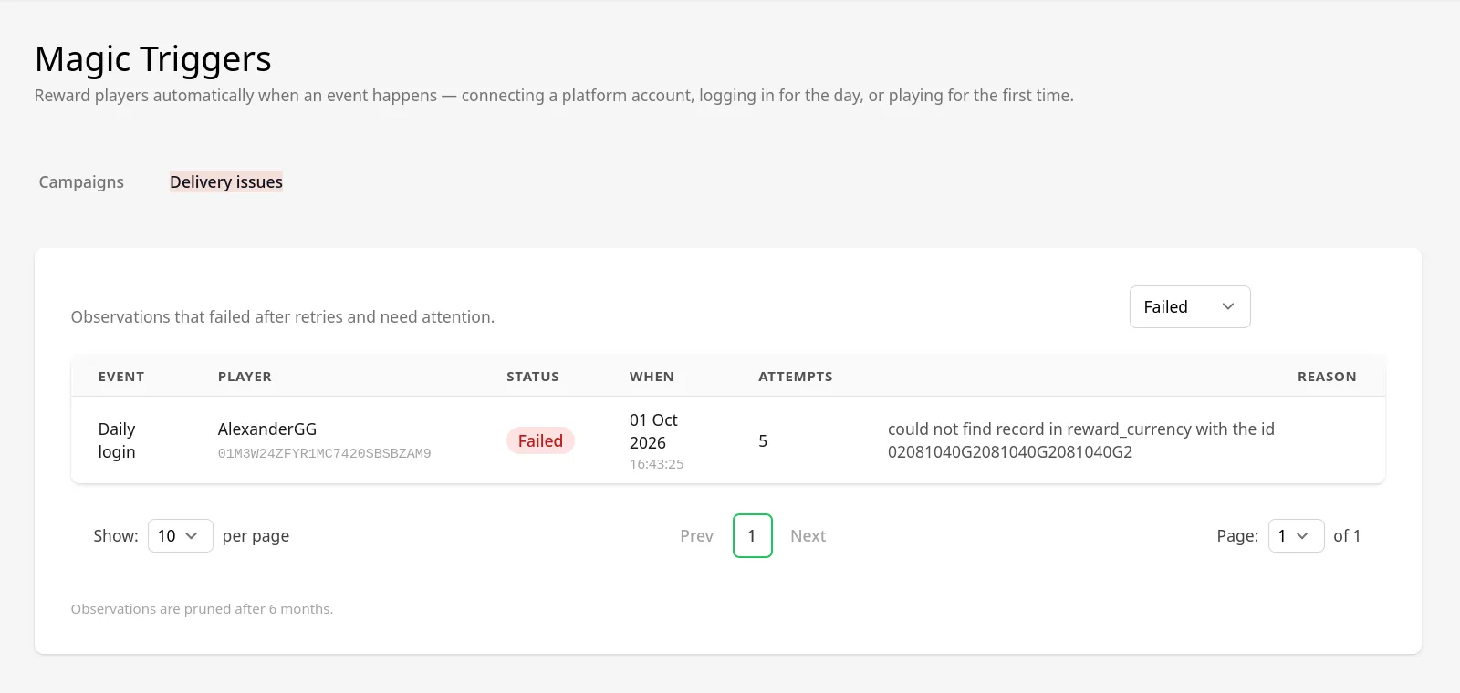Click the REASON column header

1327,377
